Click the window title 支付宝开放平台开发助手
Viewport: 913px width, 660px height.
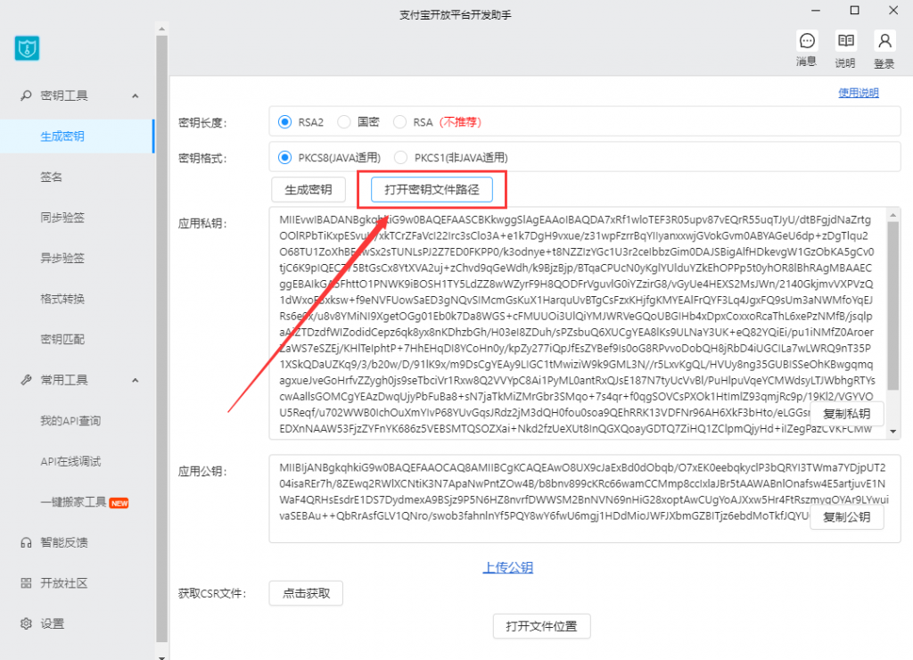456,15
